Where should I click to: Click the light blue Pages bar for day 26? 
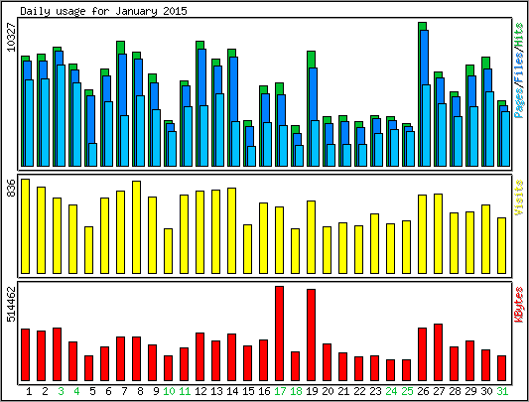coord(426,125)
